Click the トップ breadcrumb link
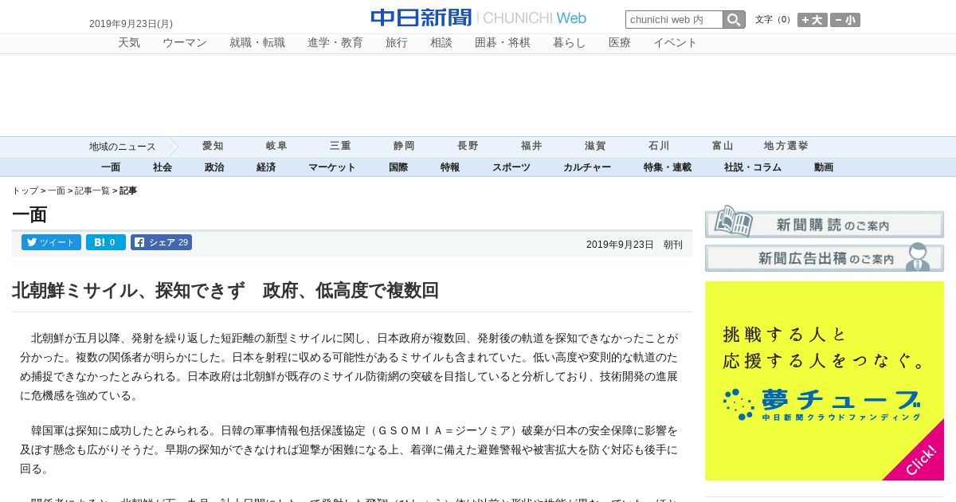 [x=25, y=191]
